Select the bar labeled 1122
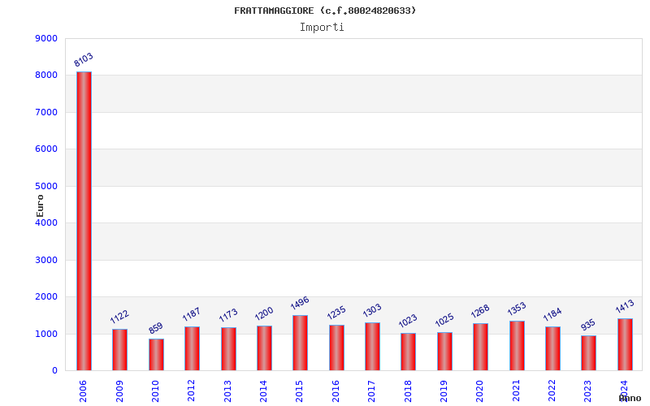The width and height of the screenshot is (650, 406). (119, 350)
